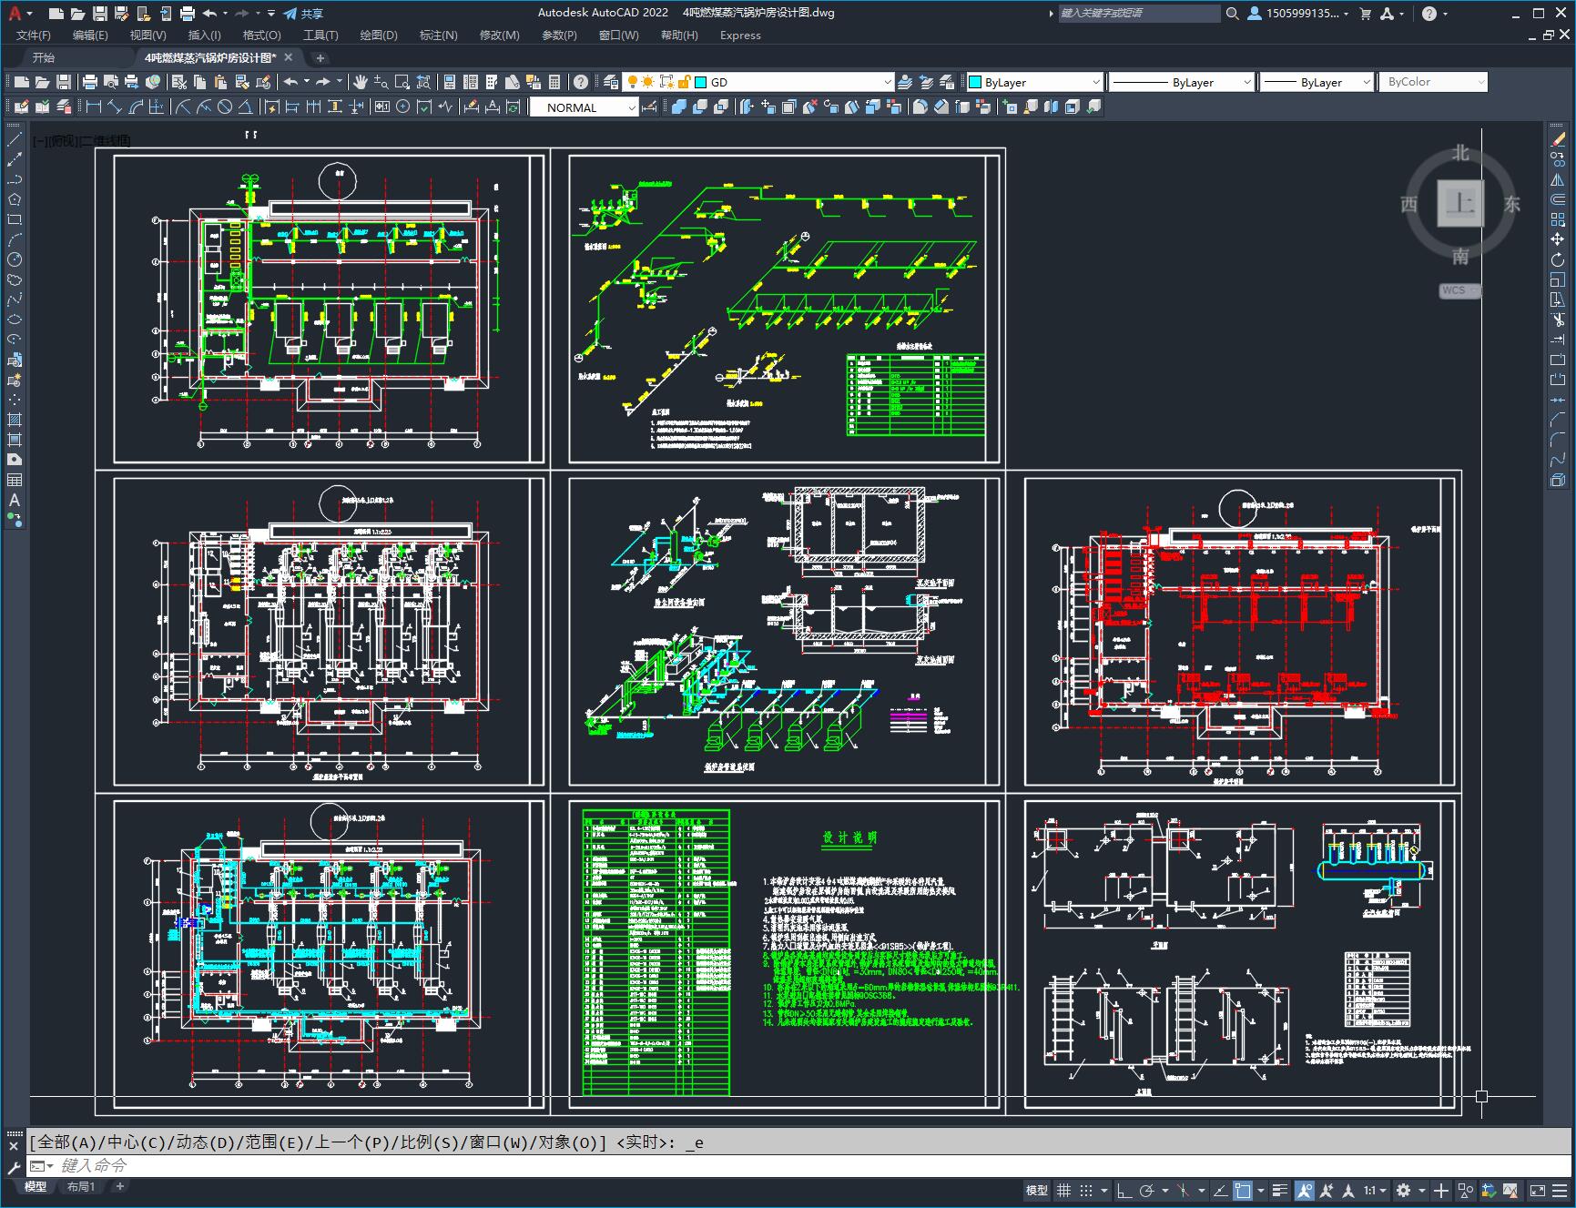Open the QuickCalc calculator icon
Screen dimensions: 1576x1208
click(x=554, y=82)
